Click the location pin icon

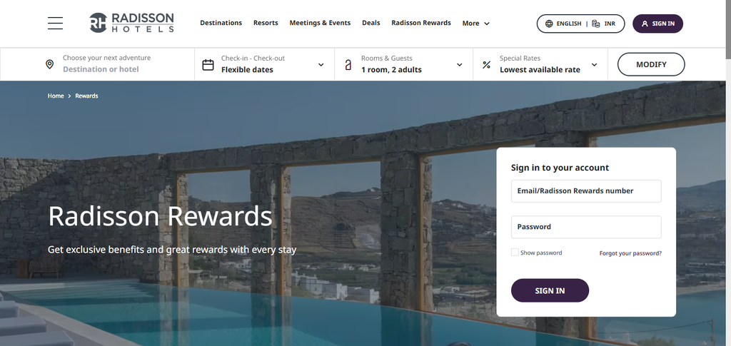pos(49,64)
